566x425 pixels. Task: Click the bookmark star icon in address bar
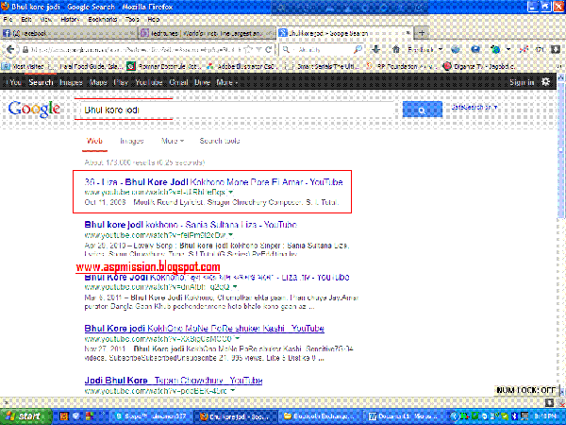tap(249, 49)
